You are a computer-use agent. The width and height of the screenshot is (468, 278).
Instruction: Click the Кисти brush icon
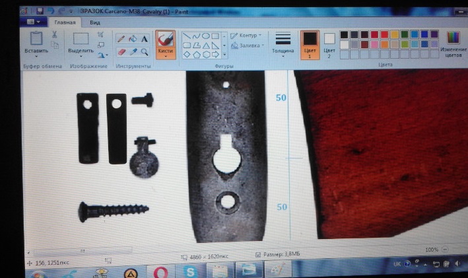click(166, 39)
